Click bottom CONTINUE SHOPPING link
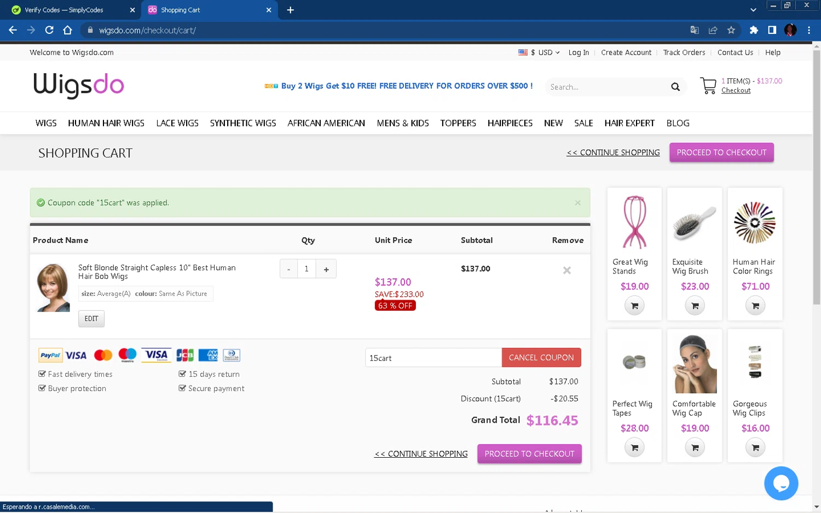 tap(421, 454)
